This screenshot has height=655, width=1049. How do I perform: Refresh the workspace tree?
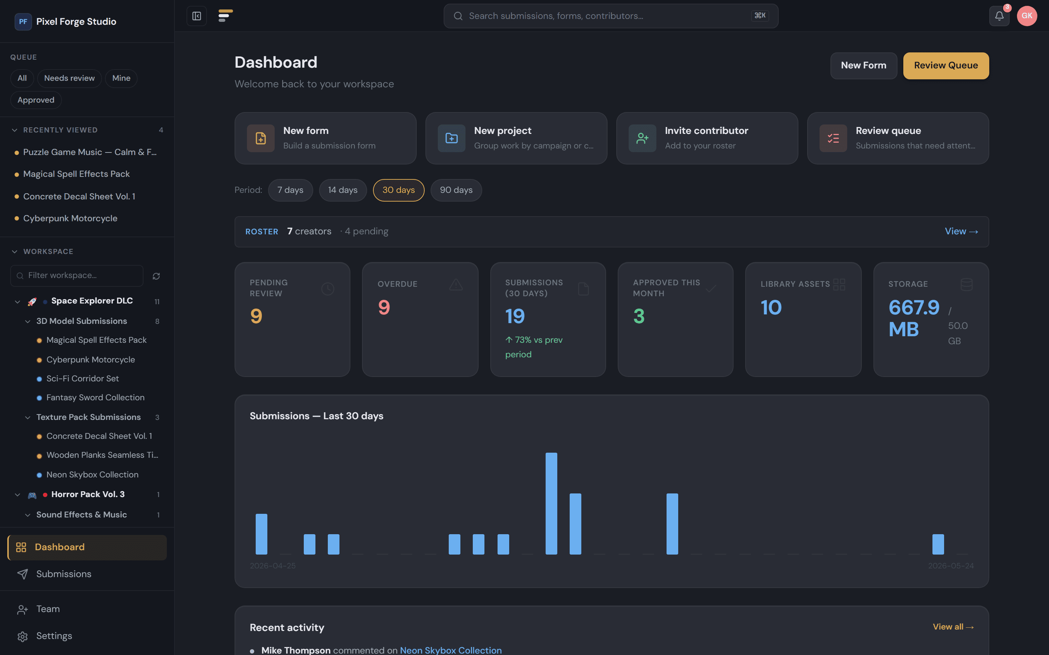click(x=157, y=276)
